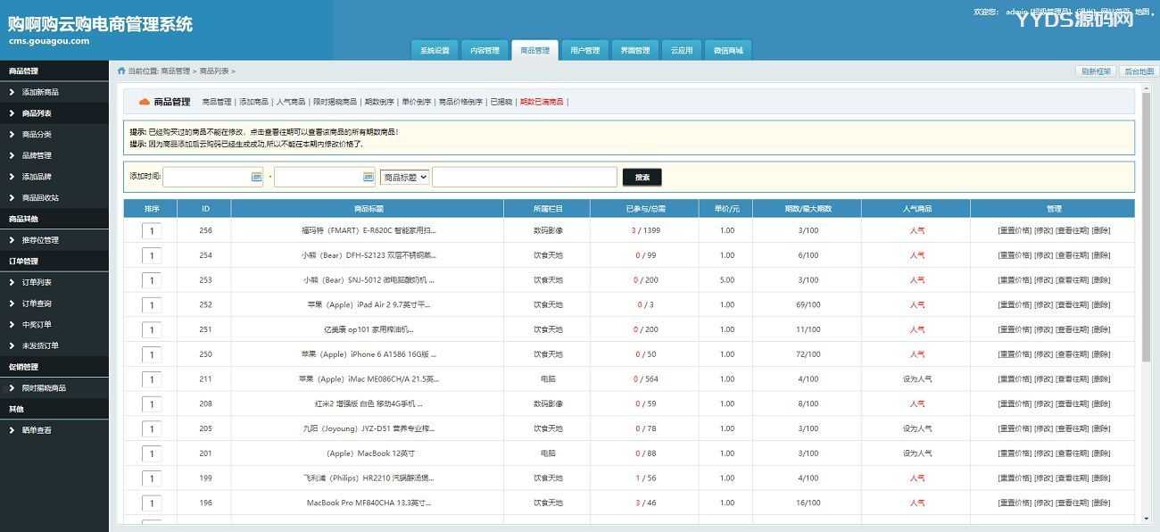Open the 商品标题 search type dropdown

[x=405, y=177]
